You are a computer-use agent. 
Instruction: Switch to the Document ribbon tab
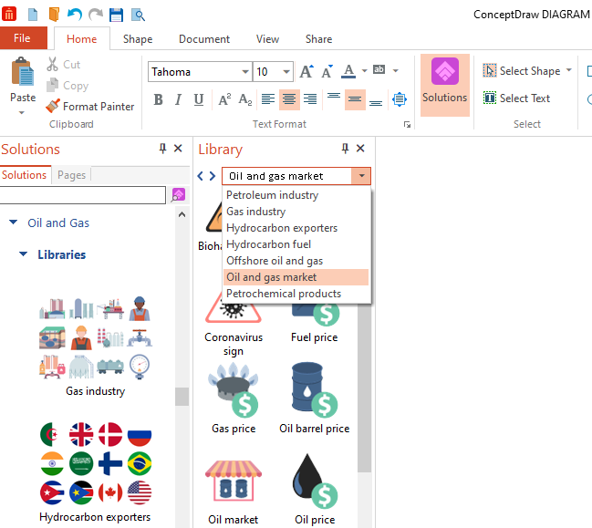(204, 39)
